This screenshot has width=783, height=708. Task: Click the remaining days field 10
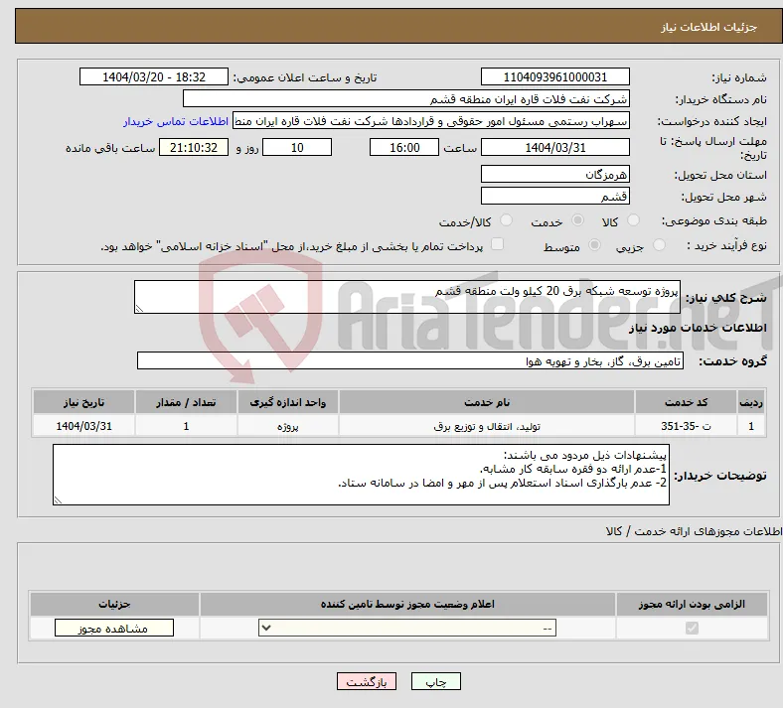pyautogui.click(x=297, y=147)
